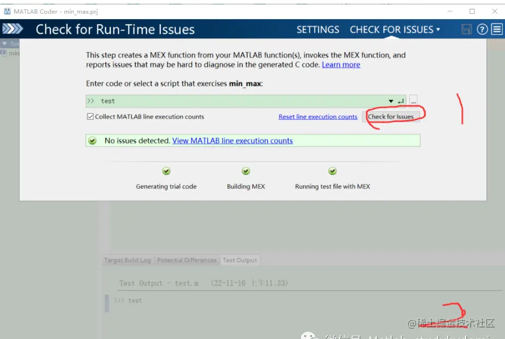The image size is (505, 339).
Task: Click the >>> test output line
Action: click(x=128, y=300)
